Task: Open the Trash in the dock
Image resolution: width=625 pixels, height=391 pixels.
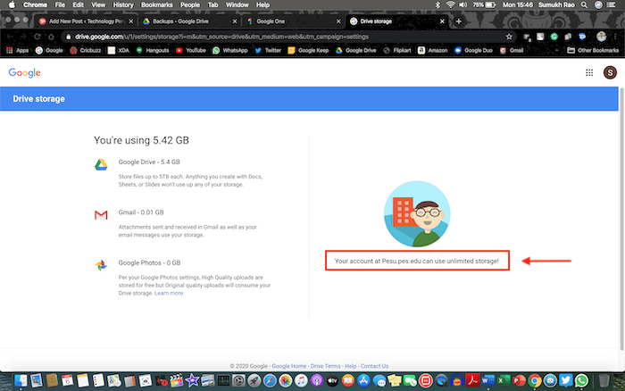Action: click(x=604, y=380)
